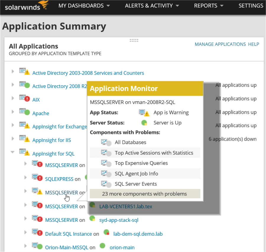Click the 'SQL Server Events' component text

[x=136, y=184]
